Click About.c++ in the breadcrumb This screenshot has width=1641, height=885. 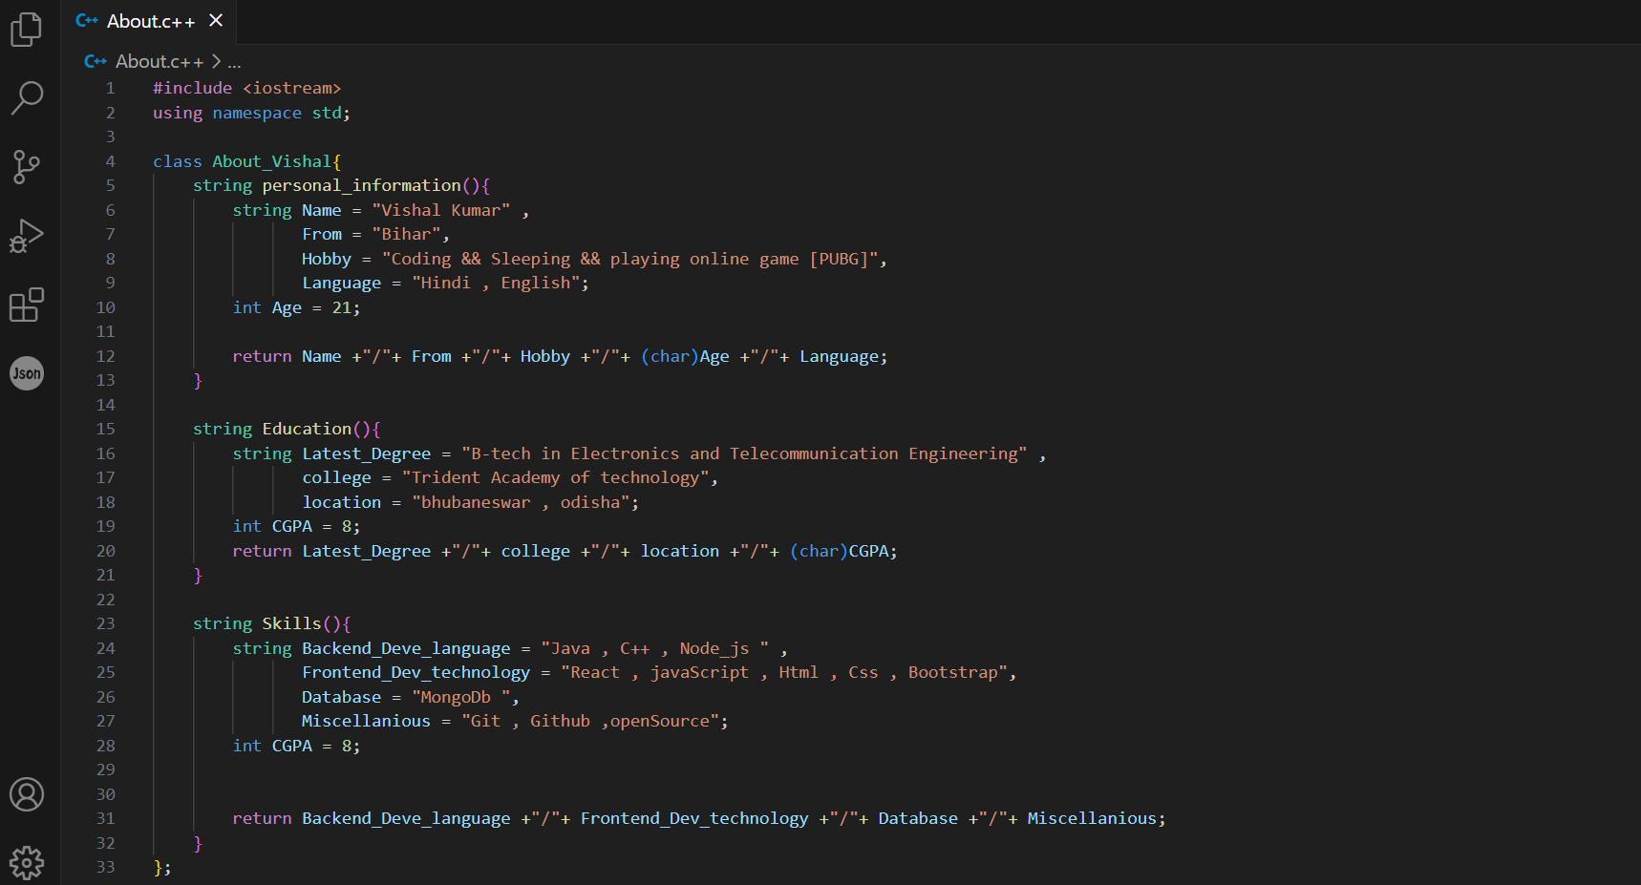(x=159, y=62)
